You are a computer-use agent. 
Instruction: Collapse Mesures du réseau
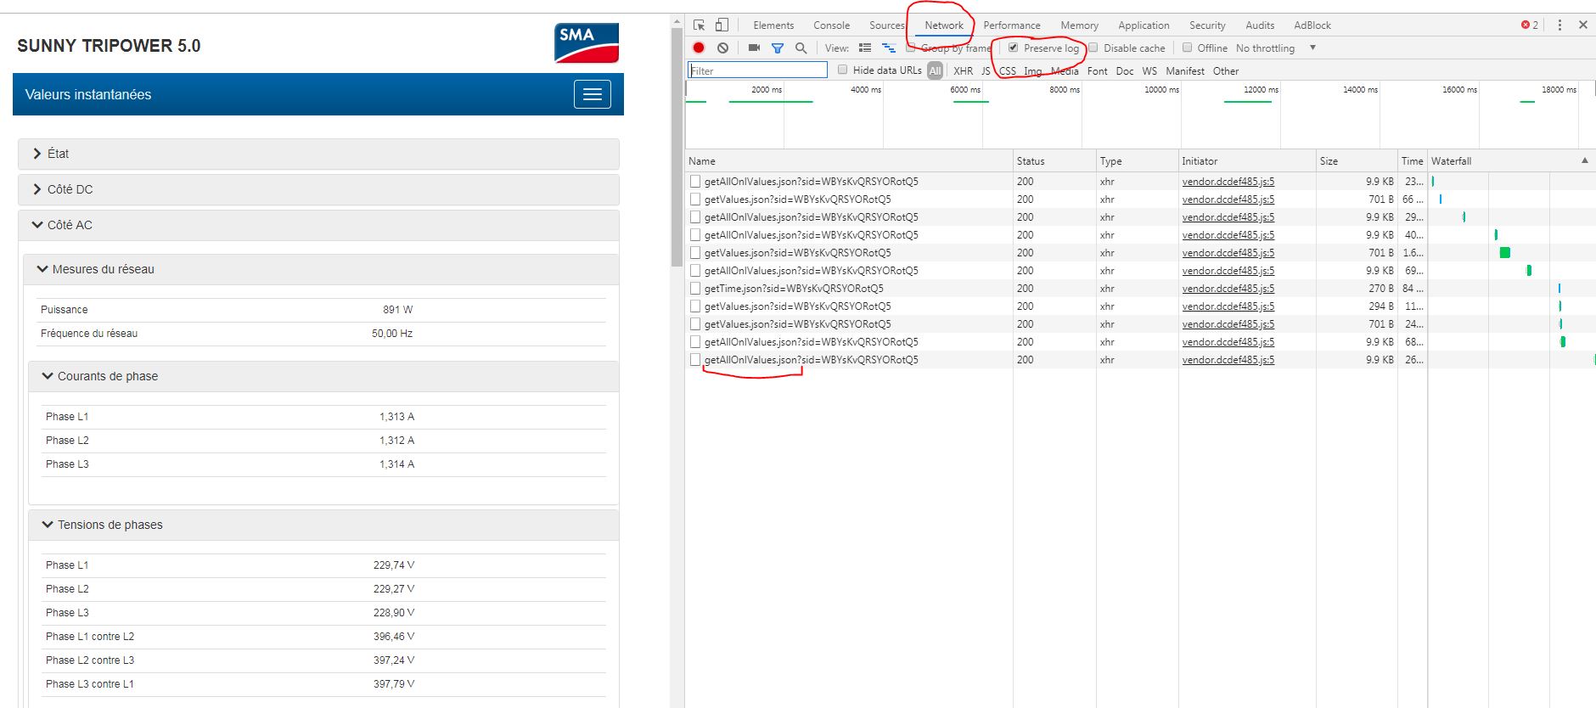click(321, 269)
